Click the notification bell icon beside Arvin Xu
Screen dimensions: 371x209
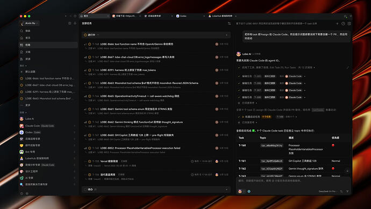[75, 23]
